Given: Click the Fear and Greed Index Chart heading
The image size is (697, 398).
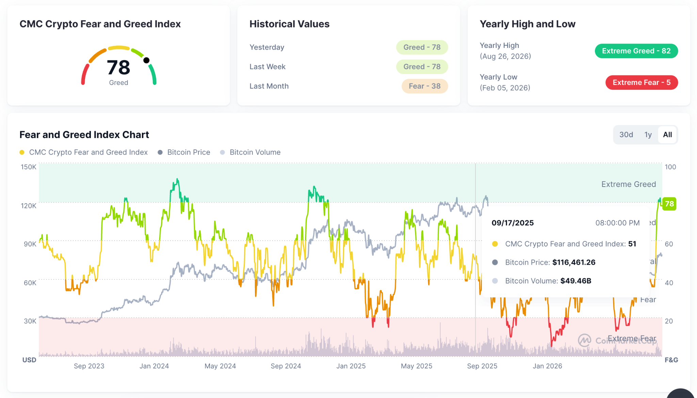Looking at the screenshot, I should (x=84, y=135).
